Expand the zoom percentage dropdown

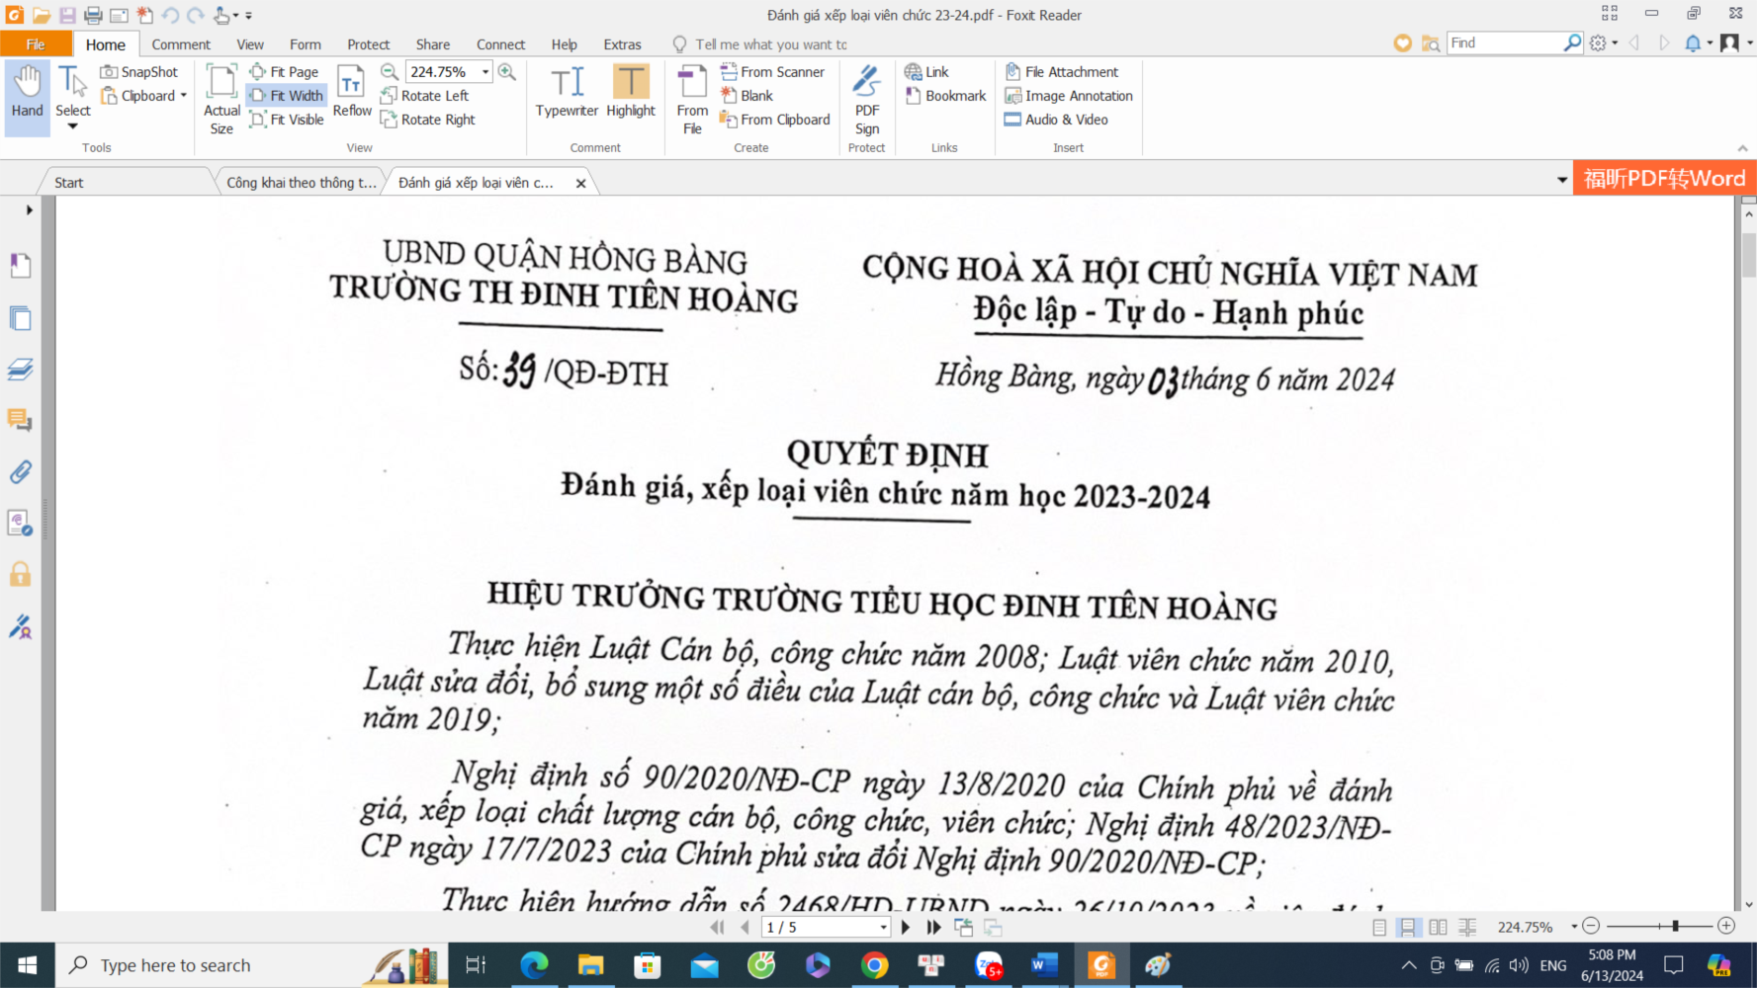pos(485,72)
